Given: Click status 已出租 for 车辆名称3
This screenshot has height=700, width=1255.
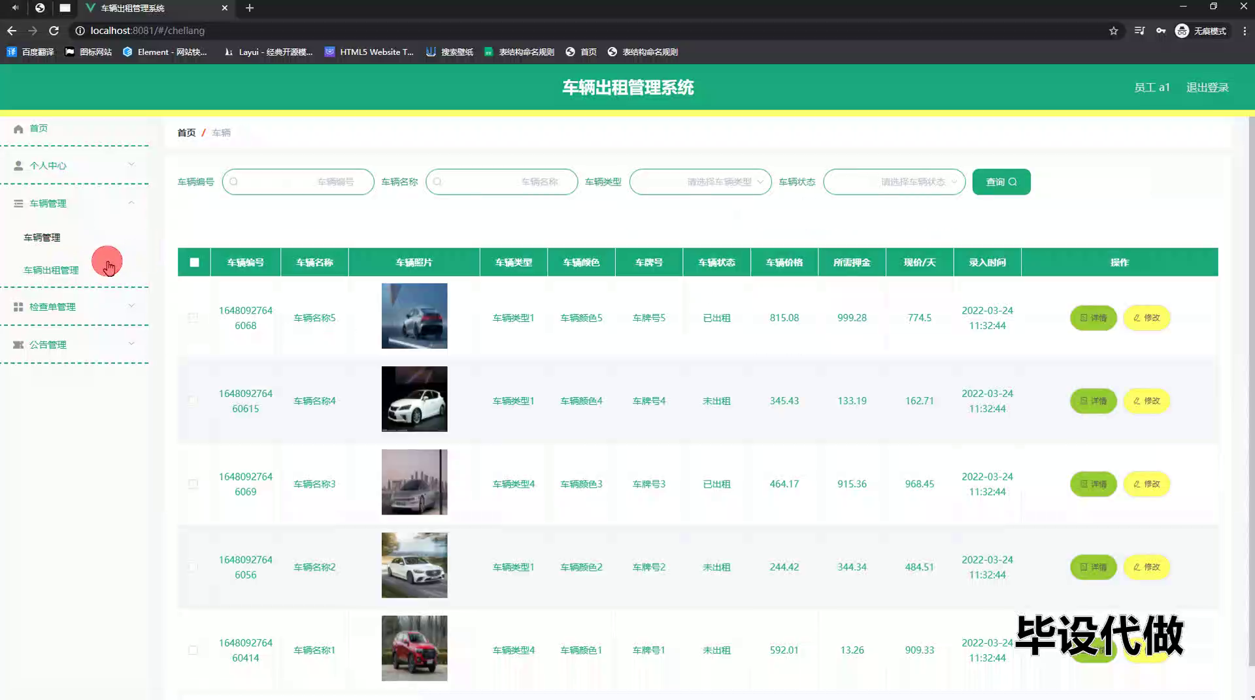Looking at the screenshot, I should (x=716, y=484).
